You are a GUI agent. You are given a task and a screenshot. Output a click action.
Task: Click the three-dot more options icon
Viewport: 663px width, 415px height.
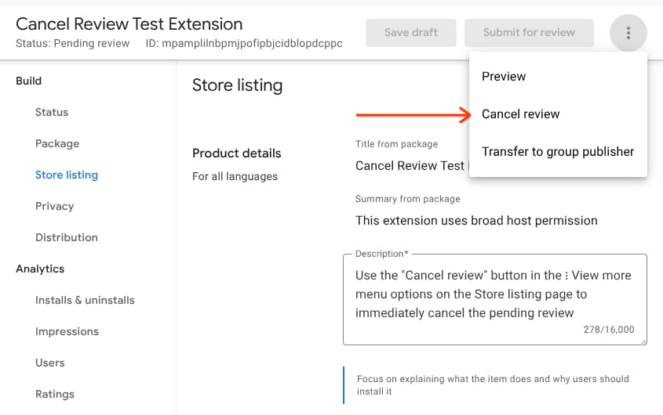click(628, 33)
